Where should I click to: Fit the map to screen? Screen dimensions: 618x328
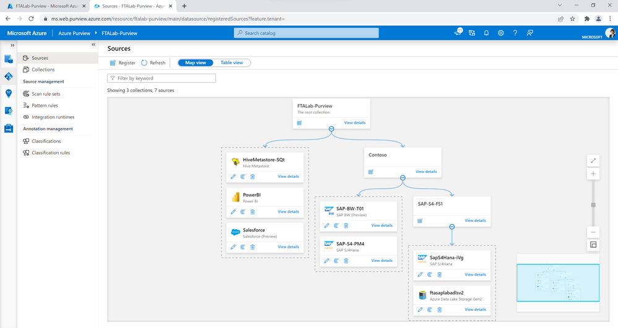point(593,160)
